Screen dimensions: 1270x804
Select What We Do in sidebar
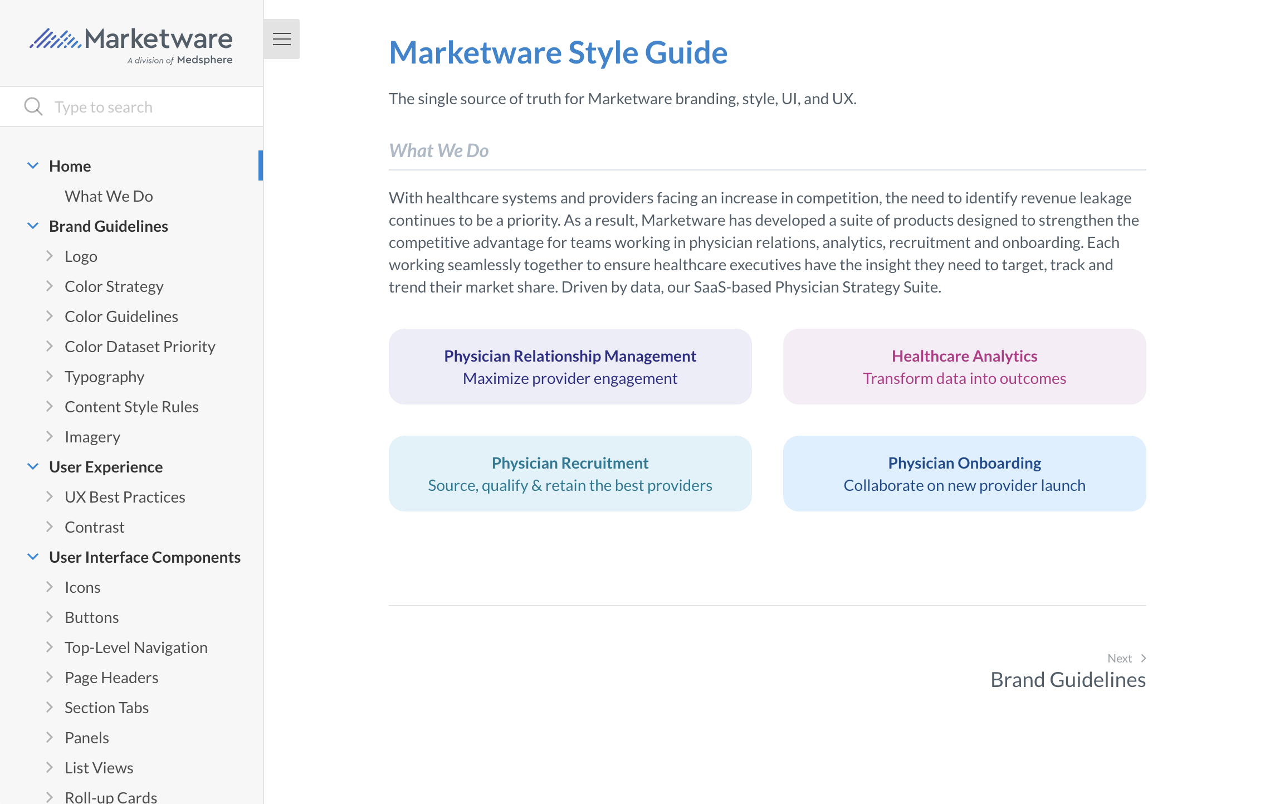tap(109, 196)
